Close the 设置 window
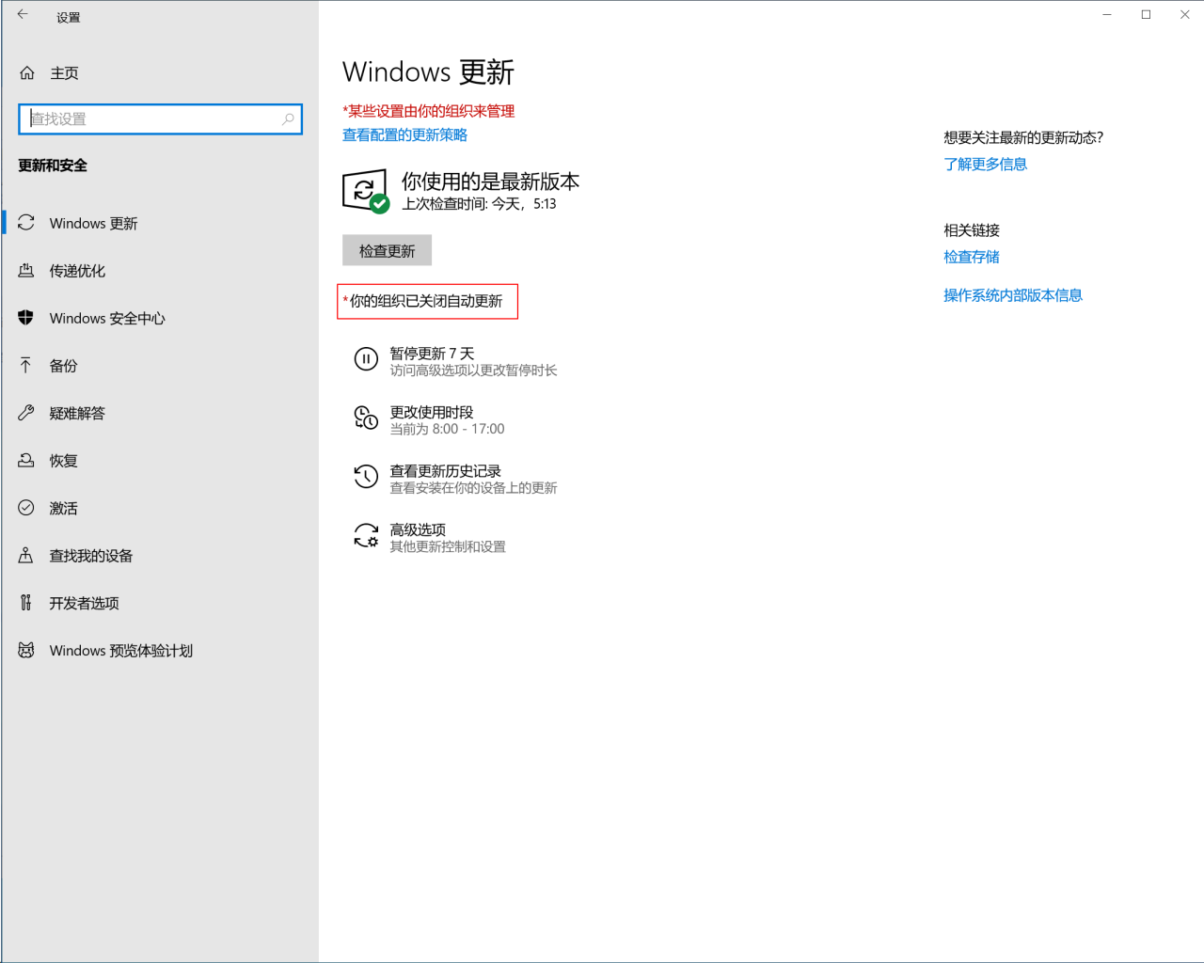 point(1184,14)
